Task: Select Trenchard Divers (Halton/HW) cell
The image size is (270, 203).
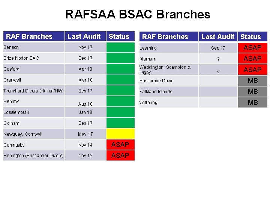Action: 34,91
